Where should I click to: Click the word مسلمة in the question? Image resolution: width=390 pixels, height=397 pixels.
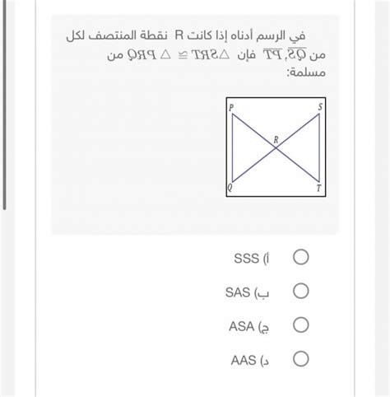[x=306, y=72]
